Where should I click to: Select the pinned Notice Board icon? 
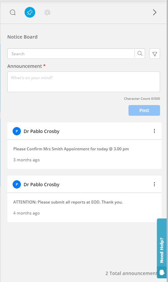[x=30, y=12]
